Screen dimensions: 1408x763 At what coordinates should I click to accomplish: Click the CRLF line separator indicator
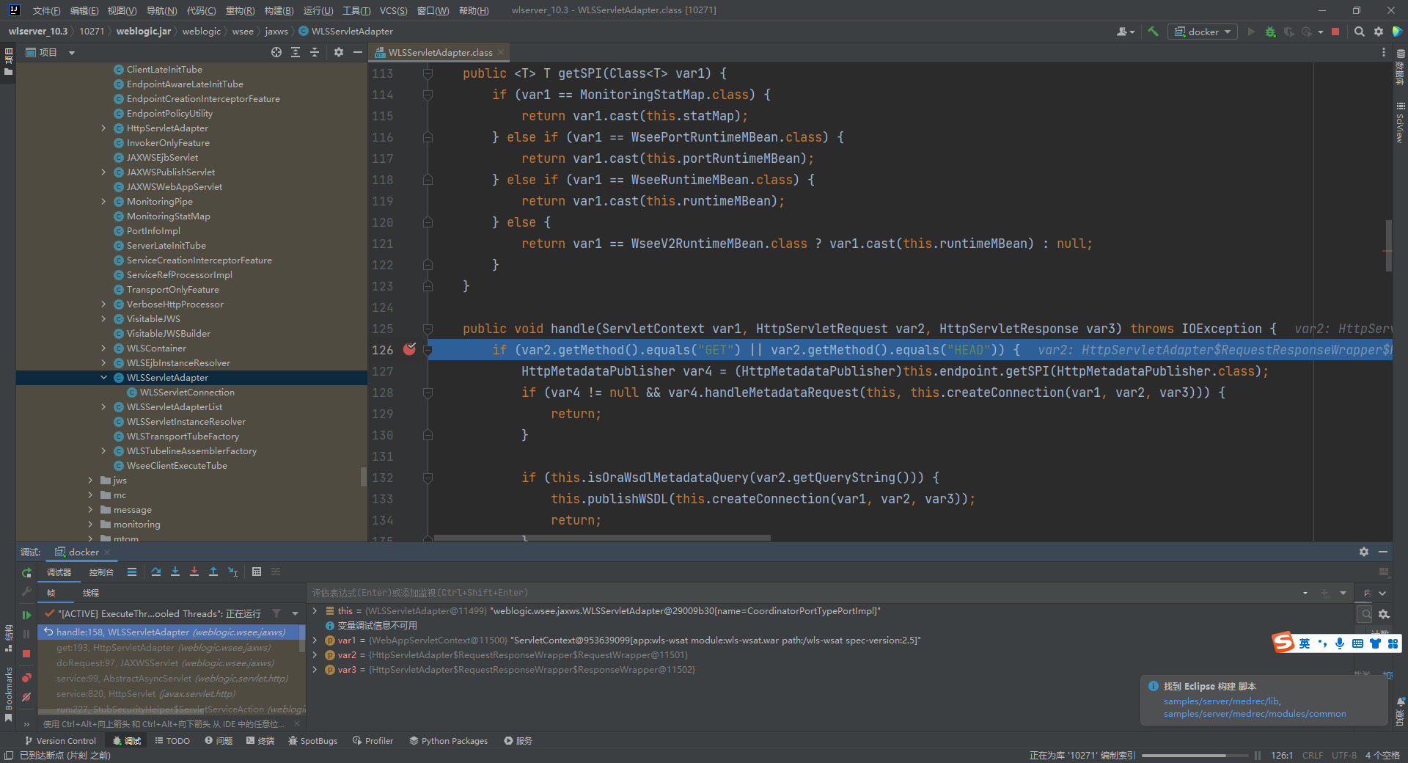coord(1313,755)
